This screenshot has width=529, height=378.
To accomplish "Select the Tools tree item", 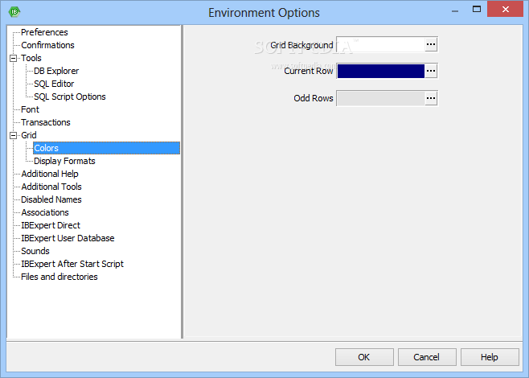I will click(x=31, y=58).
